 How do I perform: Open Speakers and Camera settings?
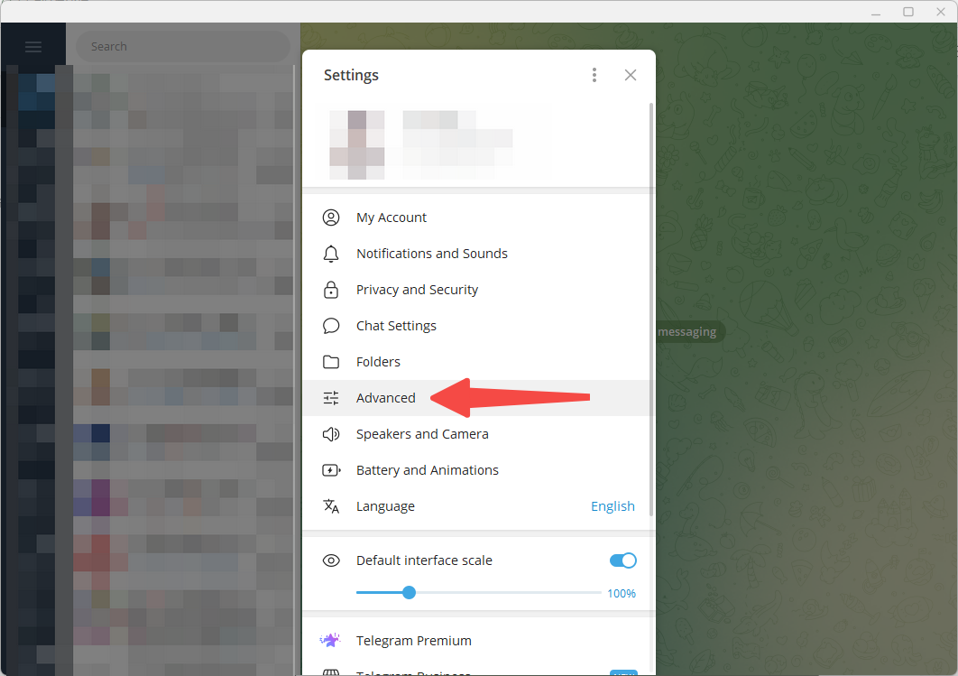pyautogui.click(x=478, y=434)
